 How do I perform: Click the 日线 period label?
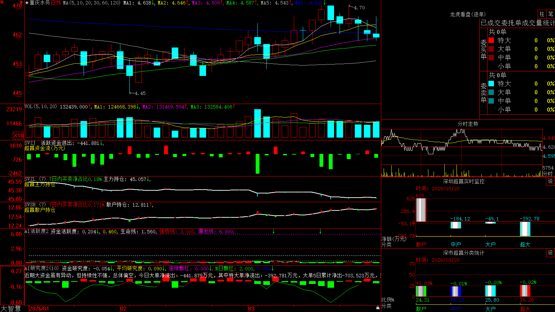pos(56,3)
